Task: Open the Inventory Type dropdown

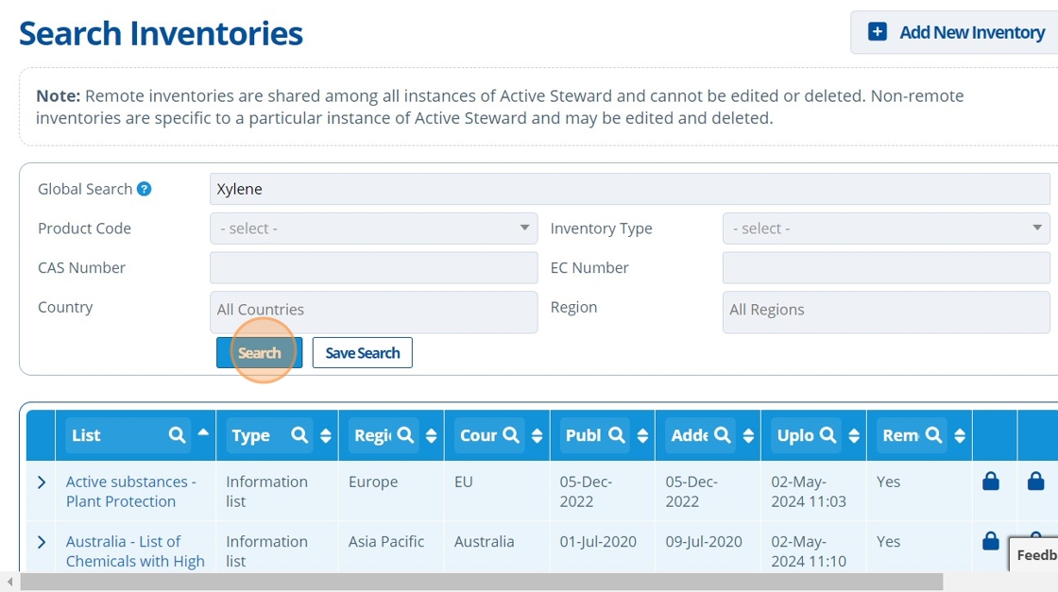Action: click(885, 228)
